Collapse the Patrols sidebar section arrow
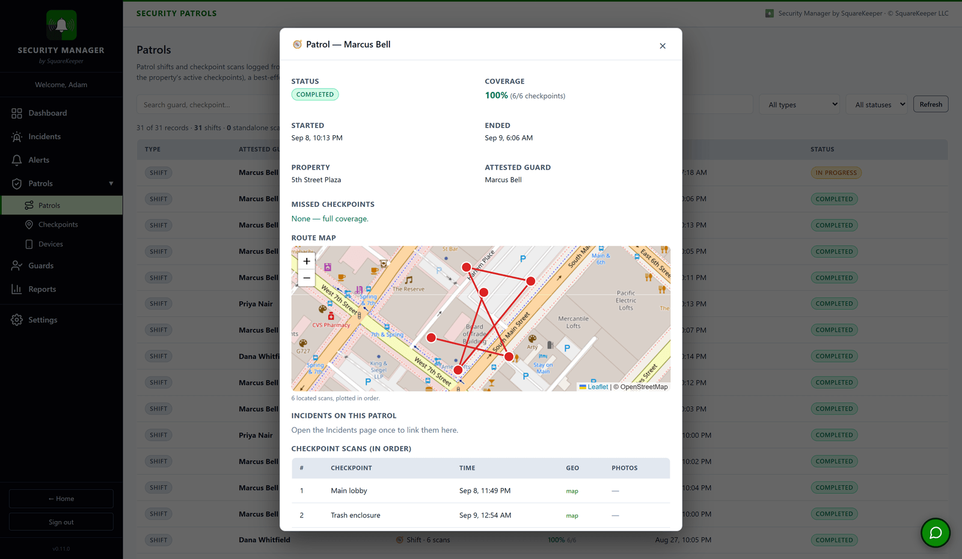 tap(111, 183)
